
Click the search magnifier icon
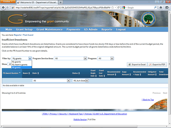pyautogui.click(x=155, y=7)
